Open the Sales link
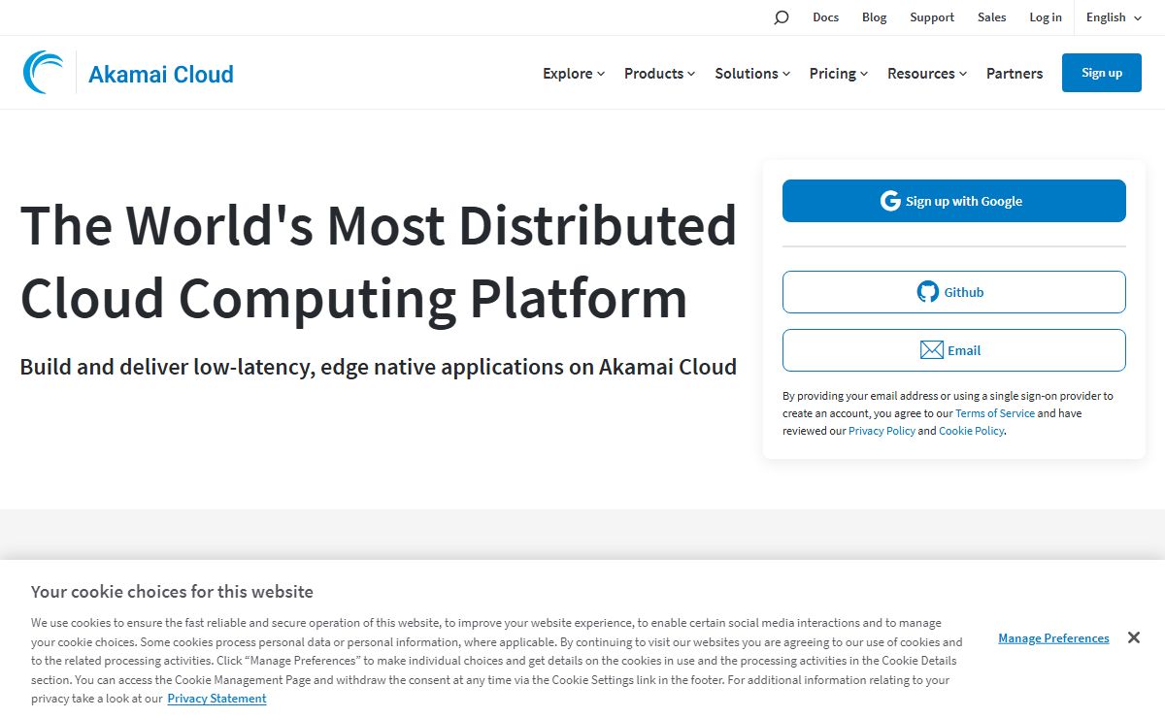 991,17
